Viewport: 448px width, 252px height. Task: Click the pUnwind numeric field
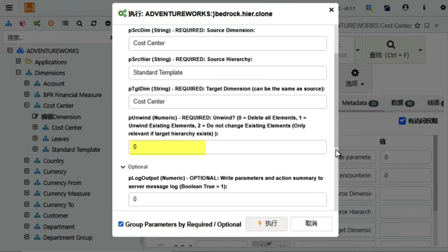click(x=227, y=147)
